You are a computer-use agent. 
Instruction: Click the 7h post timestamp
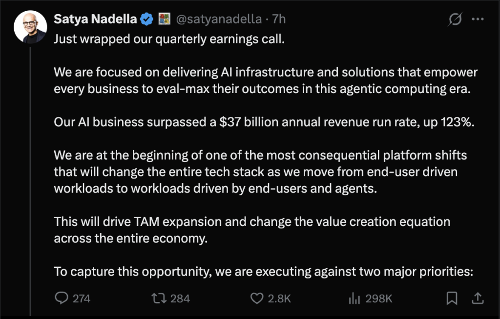[279, 19]
